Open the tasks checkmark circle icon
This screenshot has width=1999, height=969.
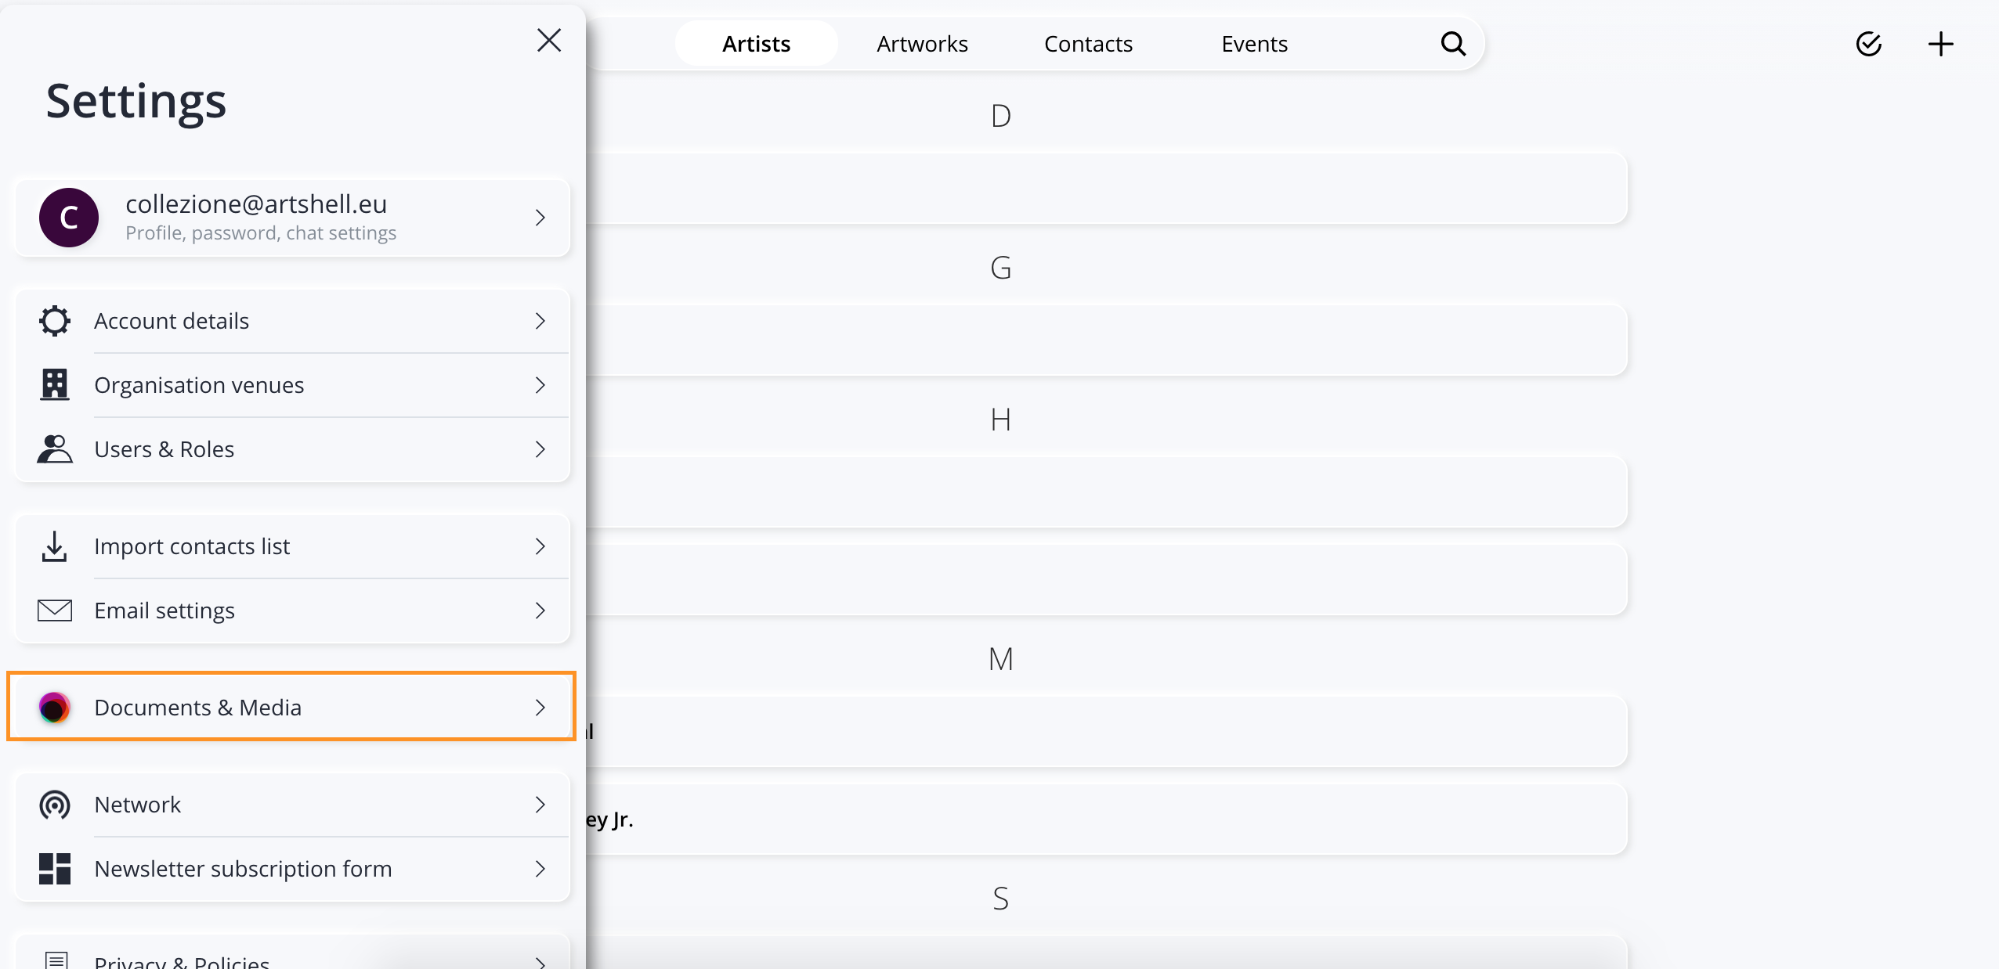[1869, 44]
